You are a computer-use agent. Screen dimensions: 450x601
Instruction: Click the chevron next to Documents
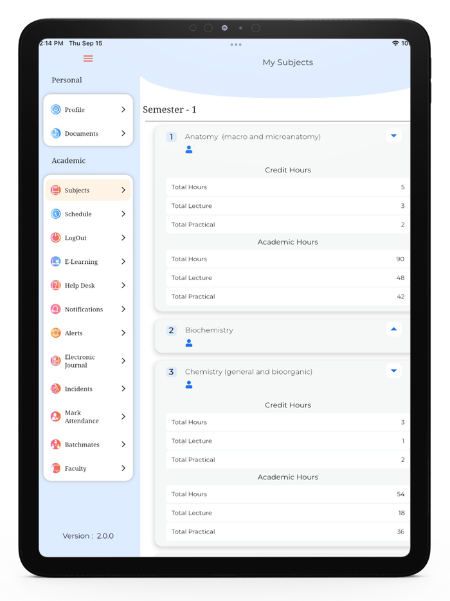point(123,133)
